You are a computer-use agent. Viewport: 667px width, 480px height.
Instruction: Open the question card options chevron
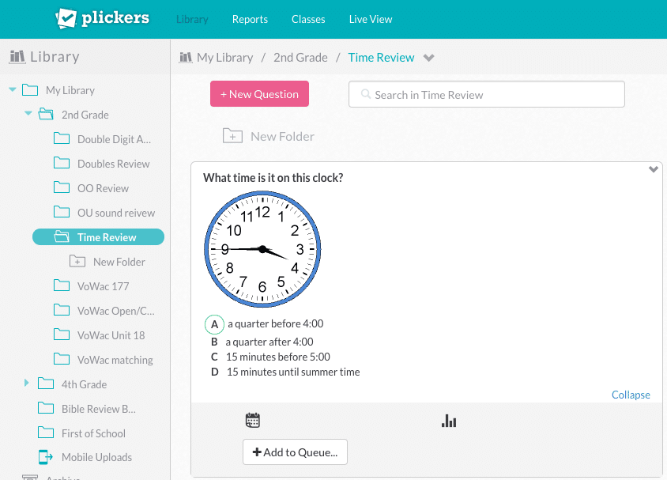tap(654, 169)
